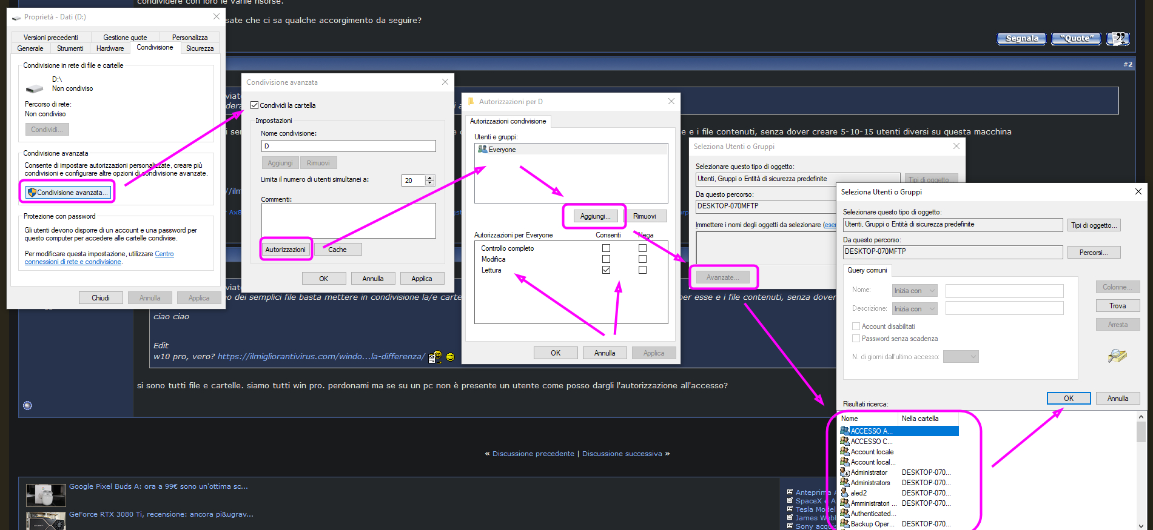This screenshot has width=1153, height=530.
Task: Click the Avanzate... button
Action: [x=722, y=277]
